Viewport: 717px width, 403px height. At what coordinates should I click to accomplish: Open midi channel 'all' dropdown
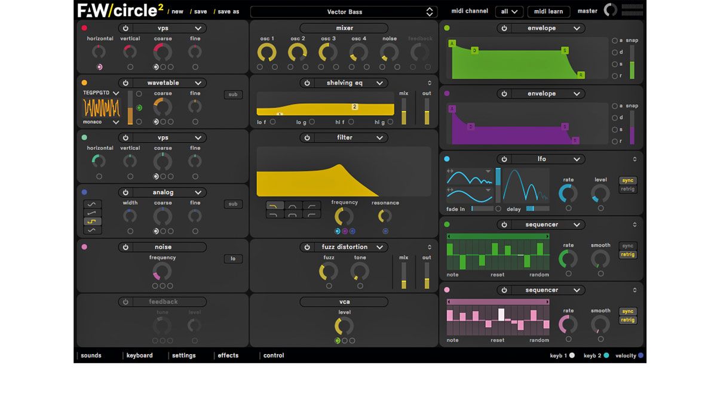coord(510,11)
